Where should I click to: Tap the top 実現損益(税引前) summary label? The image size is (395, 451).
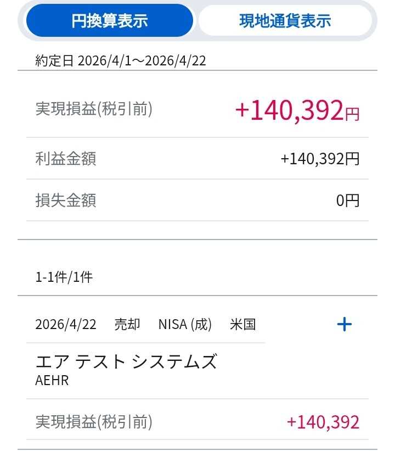click(94, 109)
